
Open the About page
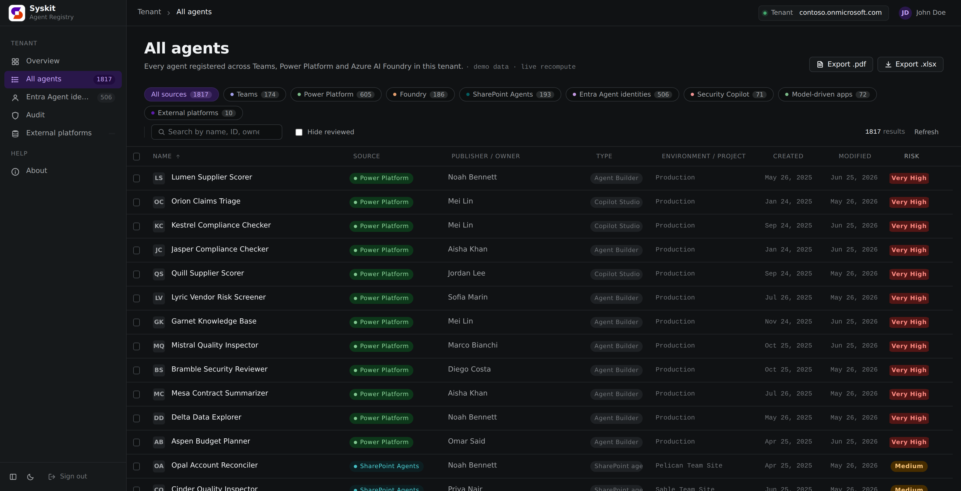[x=63, y=171]
